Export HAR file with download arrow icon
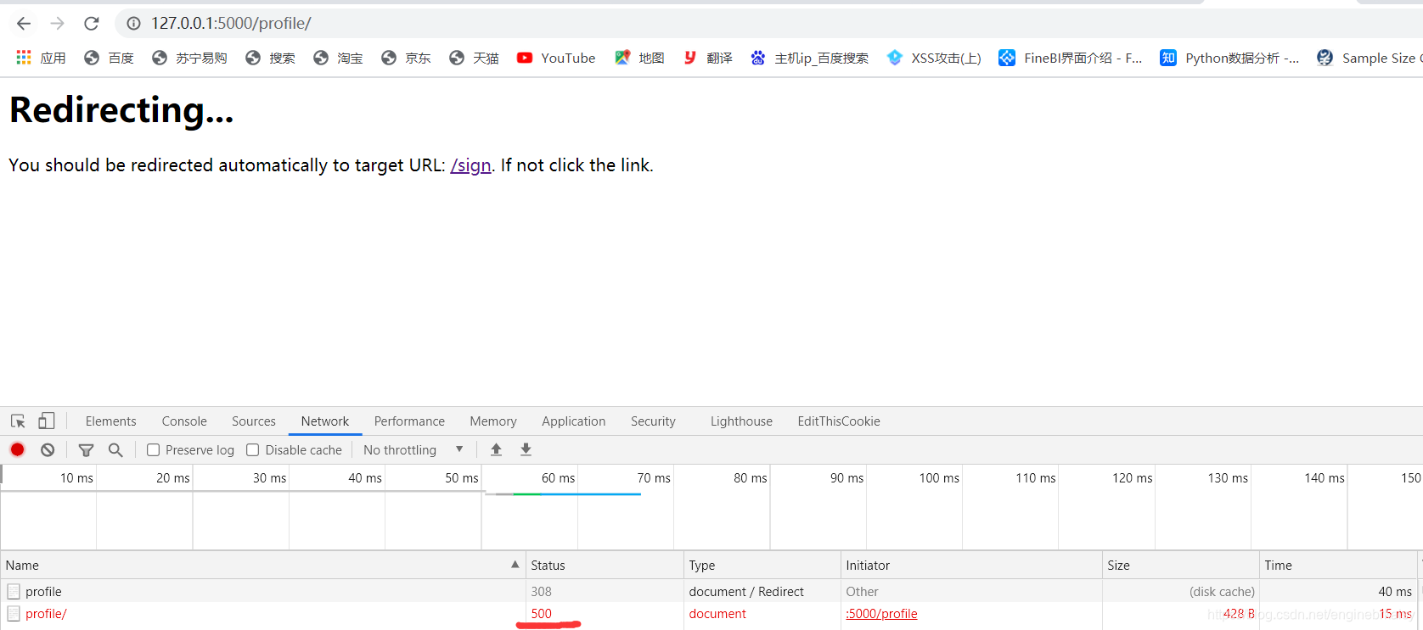 point(526,450)
